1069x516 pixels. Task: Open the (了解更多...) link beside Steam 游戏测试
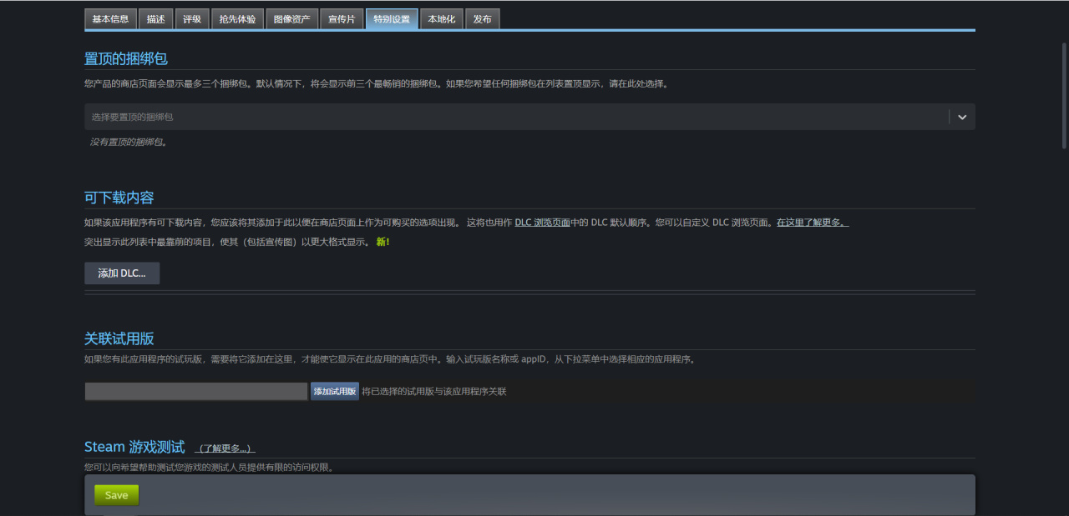tap(225, 448)
